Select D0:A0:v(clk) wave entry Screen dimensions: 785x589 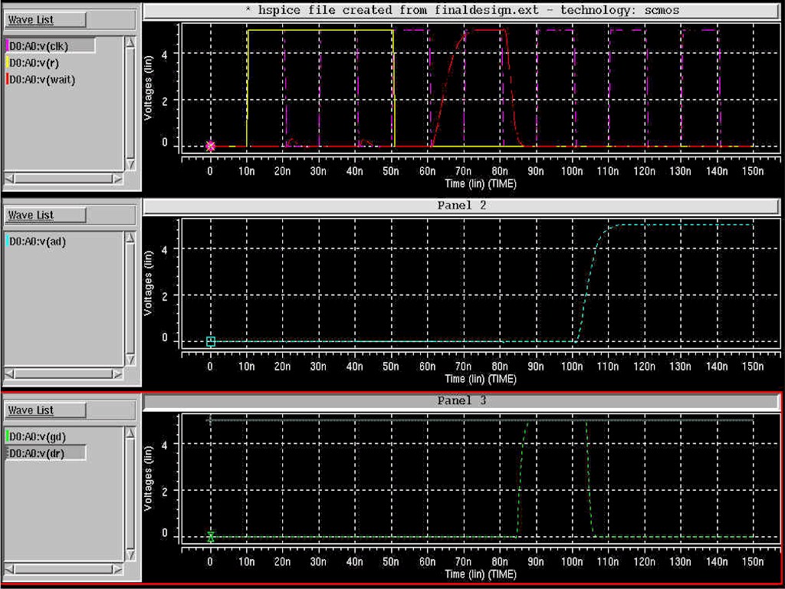click(x=50, y=46)
